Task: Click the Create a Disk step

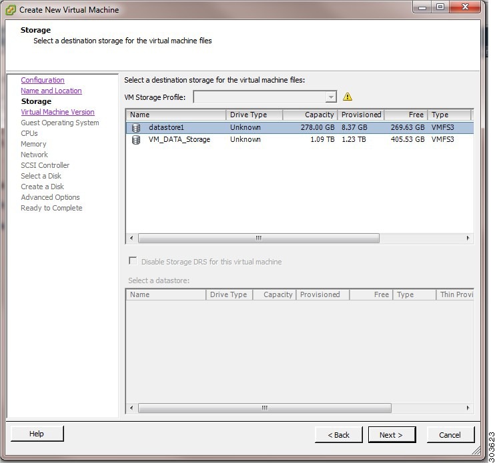Action: click(x=42, y=187)
